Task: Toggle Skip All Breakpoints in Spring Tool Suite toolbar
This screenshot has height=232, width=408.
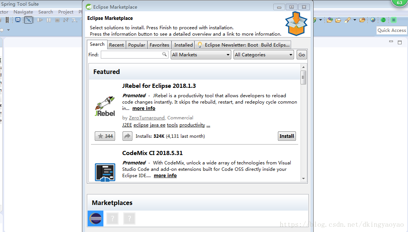Action: pos(29,20)
